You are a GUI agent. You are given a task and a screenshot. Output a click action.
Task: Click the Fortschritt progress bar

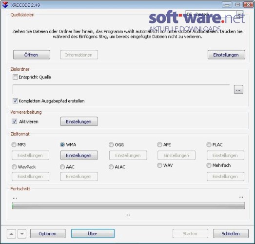tap(128, 205)
